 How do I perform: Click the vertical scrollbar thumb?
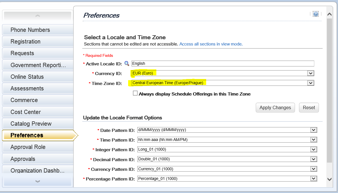(329, 90)
